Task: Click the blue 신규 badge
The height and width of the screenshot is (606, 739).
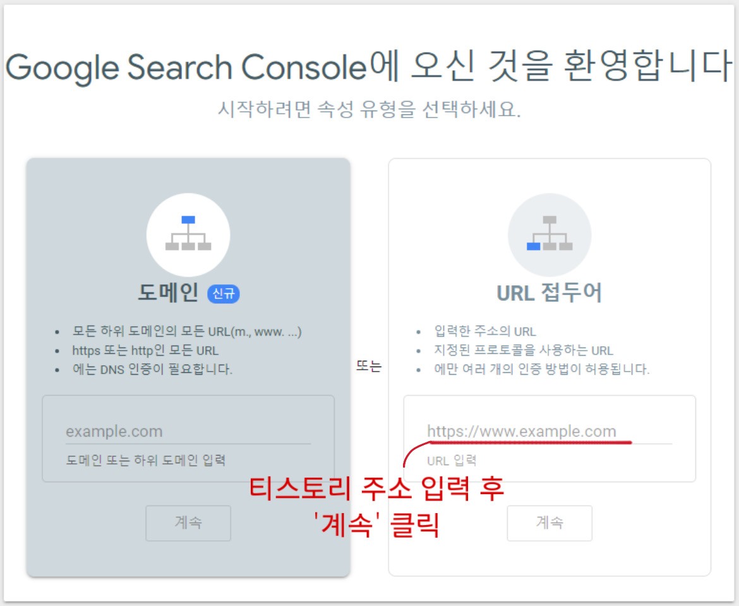Action: pyautogui.click(x=224, y=294)
